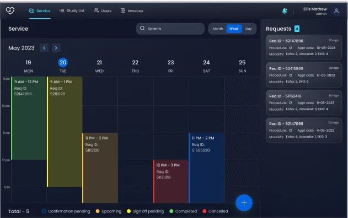
Task: Focus the Search input field
Action: click(170, 29)
